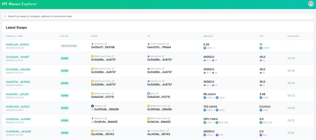Click fee value 3.48
The height and width of the screenshot is (140, 316).
(262, 94)
